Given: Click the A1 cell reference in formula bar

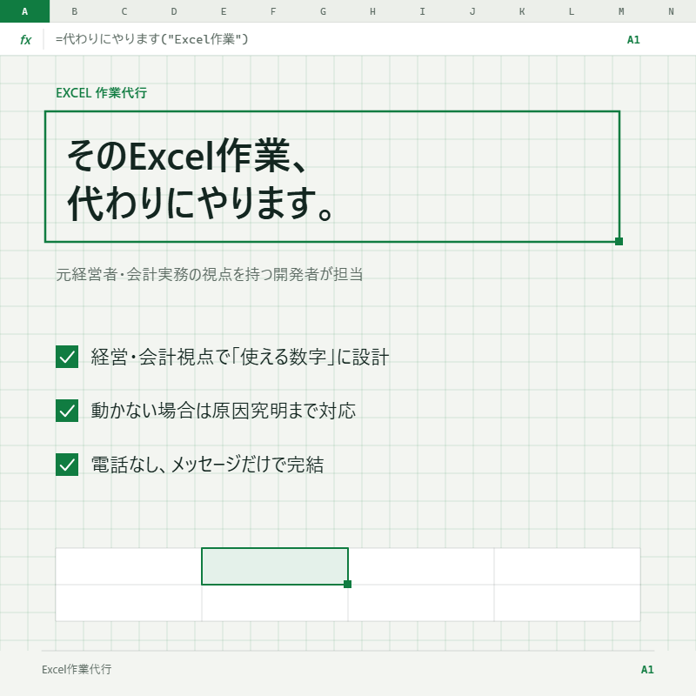Looking at the screenshot, I should pos(633,40).
